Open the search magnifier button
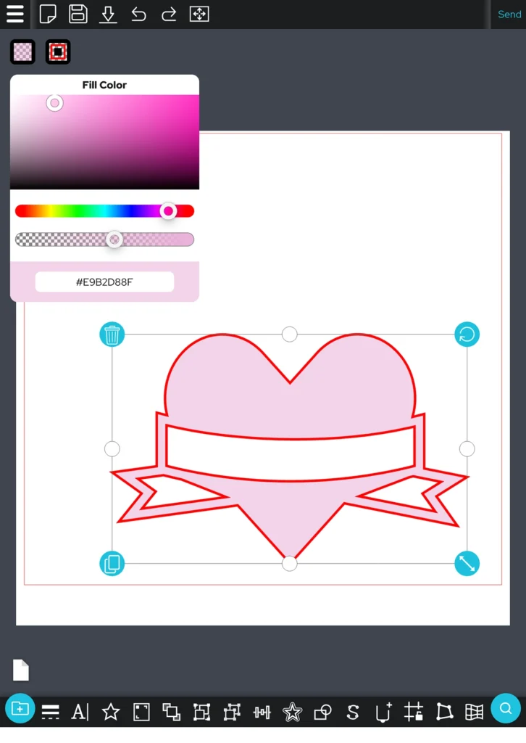The image size is (526, 743). [x=506, y=709]
